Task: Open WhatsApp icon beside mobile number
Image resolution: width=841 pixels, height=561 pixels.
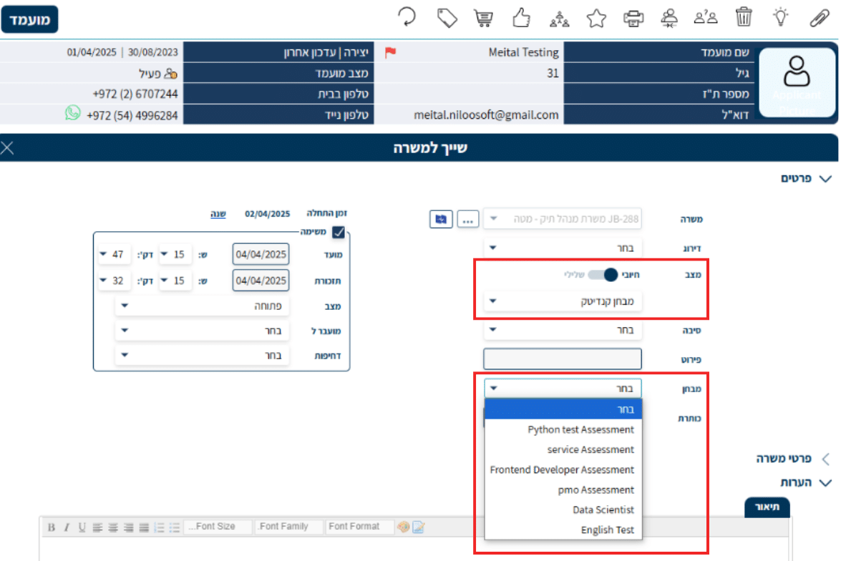Action: point(72,112)
